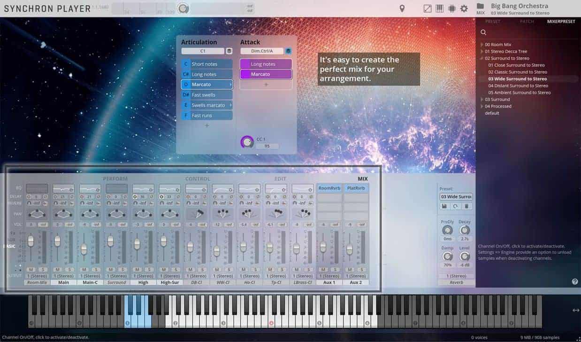This screenshot has height=342, width=581.
Task: Solo the High channel
Action: pos(149,269)
